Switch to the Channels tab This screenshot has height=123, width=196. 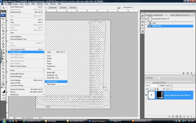pyautogui.click(x=156, y=83)
